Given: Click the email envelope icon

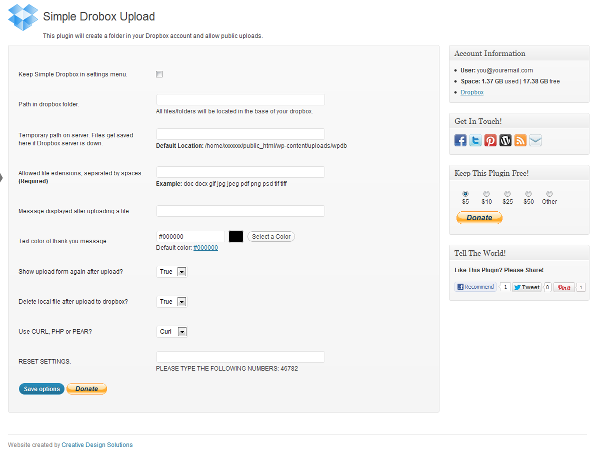Looking at the screenshot, I should (x=535, y=140).
